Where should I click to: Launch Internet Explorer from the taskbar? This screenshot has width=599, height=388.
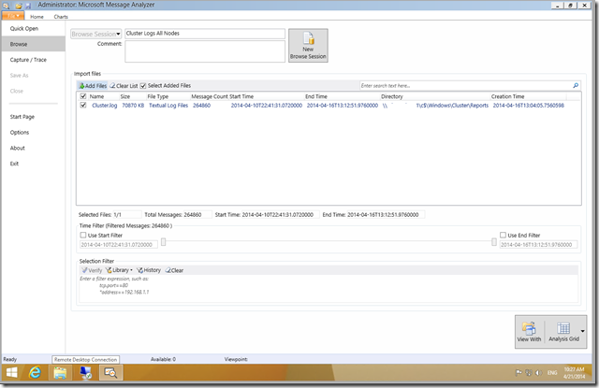click(x=35, y=373)
